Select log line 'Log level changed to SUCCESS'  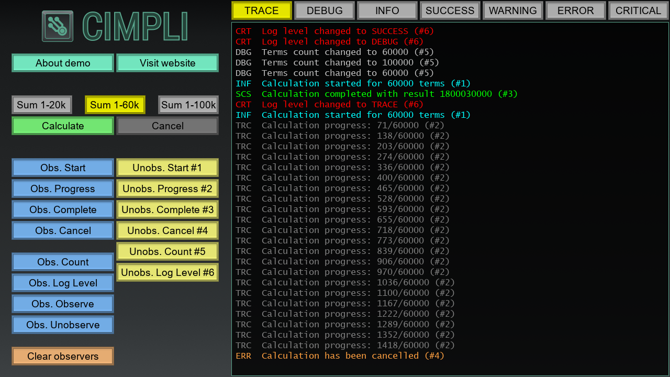click(x=335, y=31)
